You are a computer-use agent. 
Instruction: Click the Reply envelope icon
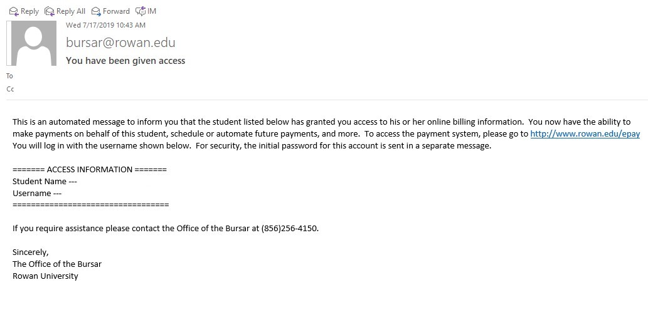click(13, 11)
